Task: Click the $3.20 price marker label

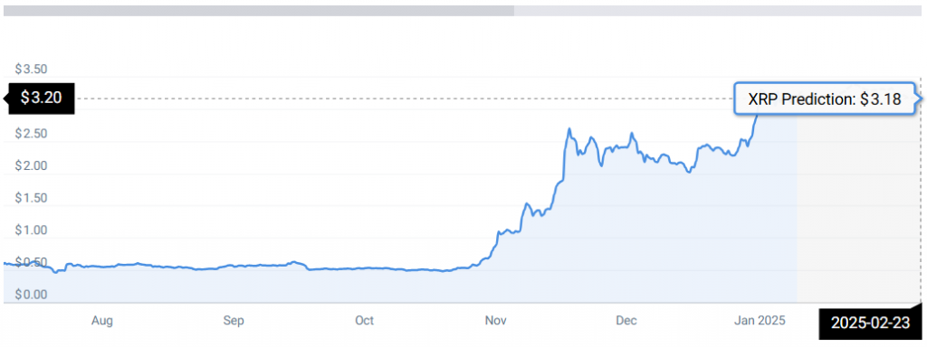Action: point(42,98)
